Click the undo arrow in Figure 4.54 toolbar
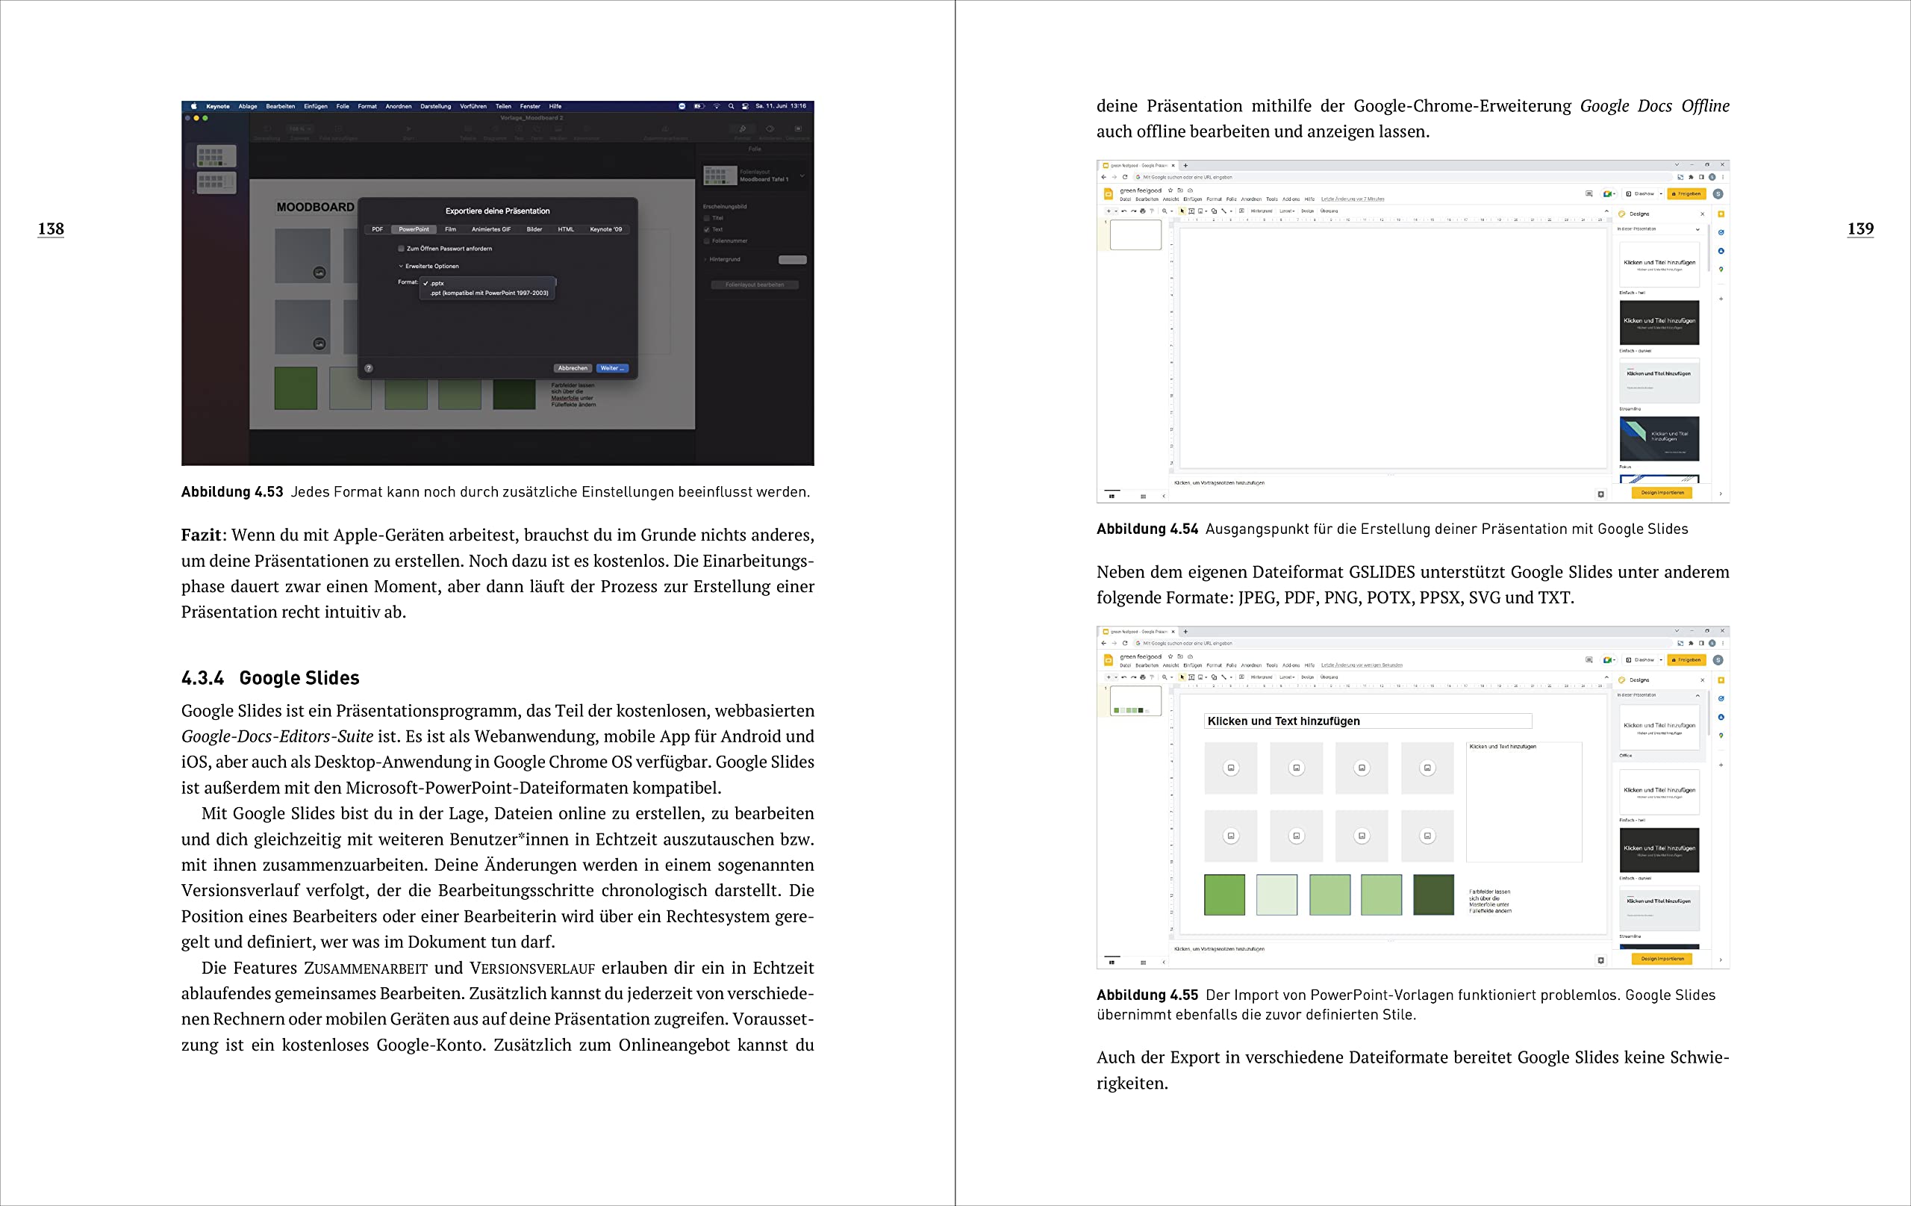The image size is (1911, 1206). point(1123,211)
